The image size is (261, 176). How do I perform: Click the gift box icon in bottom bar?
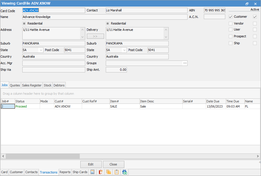tap(124, 172)
